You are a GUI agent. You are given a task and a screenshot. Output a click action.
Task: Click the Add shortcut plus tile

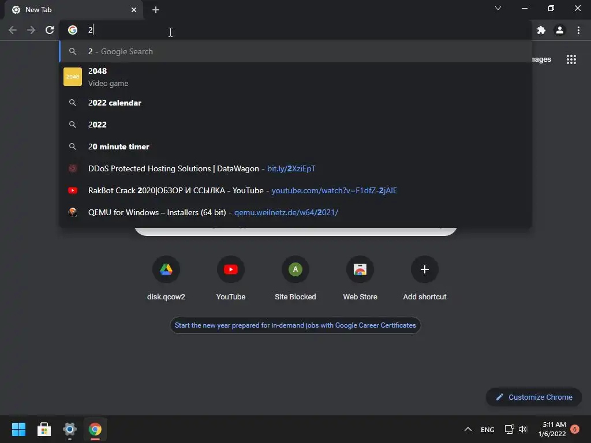pyautogui.click(x=425, y=277)
